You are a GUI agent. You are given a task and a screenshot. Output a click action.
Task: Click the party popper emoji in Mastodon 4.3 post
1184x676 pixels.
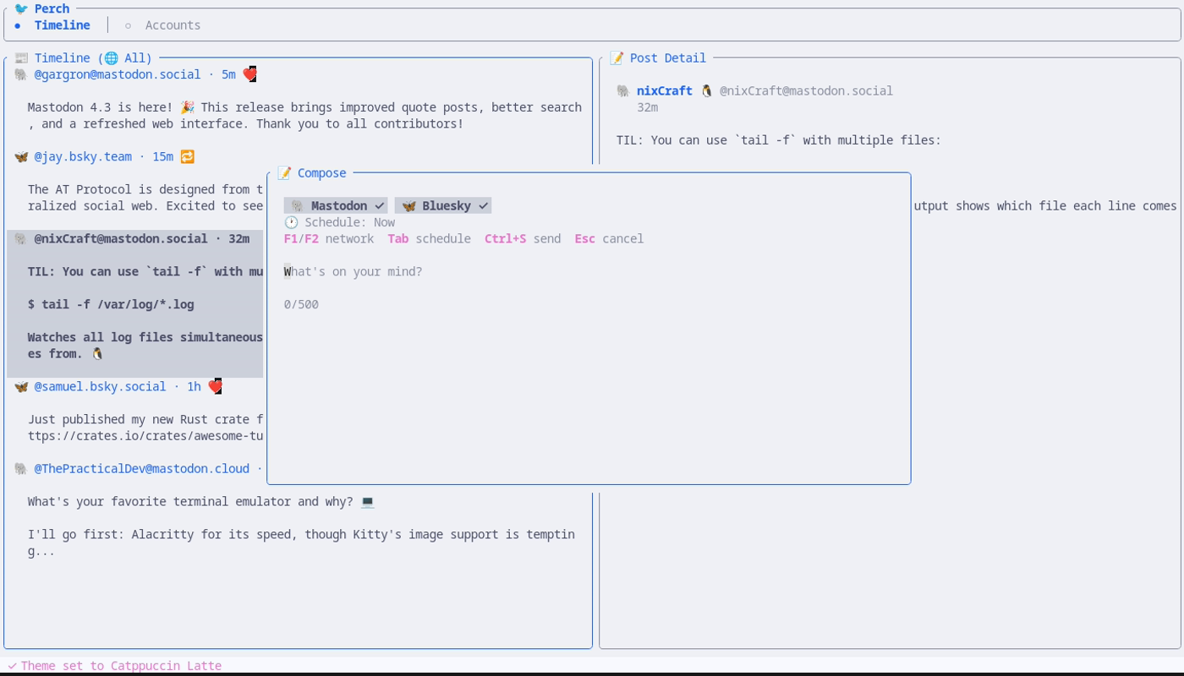[x=187, y=107]
